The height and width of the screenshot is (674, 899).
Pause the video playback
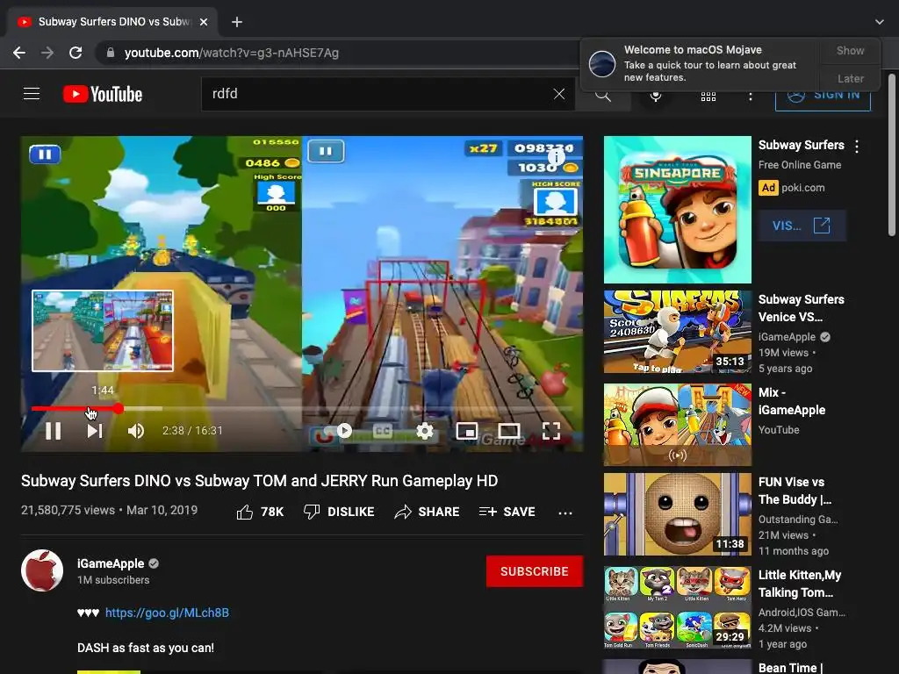click(x=53, y=430)
